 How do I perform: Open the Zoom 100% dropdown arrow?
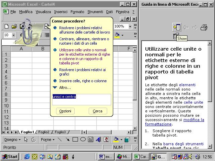coord(130,26)
